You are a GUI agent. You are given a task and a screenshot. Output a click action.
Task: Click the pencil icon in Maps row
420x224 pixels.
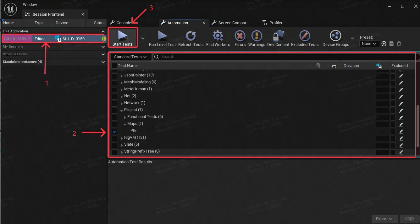401,124
